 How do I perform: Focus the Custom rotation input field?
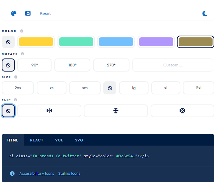coord(173,65)
